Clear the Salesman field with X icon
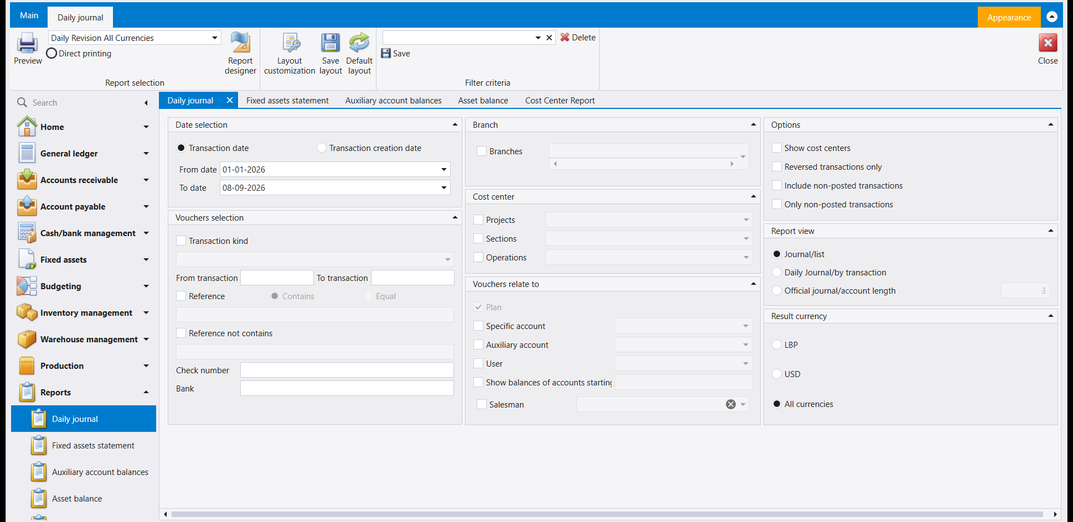Viewport: 1073px width, 522px height. [x=731, y=404]
